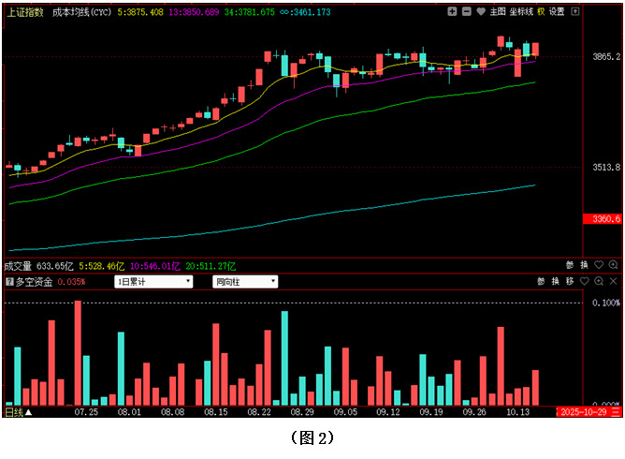Click 移 button in 多空资金 panel

click(x=569, y=281)
